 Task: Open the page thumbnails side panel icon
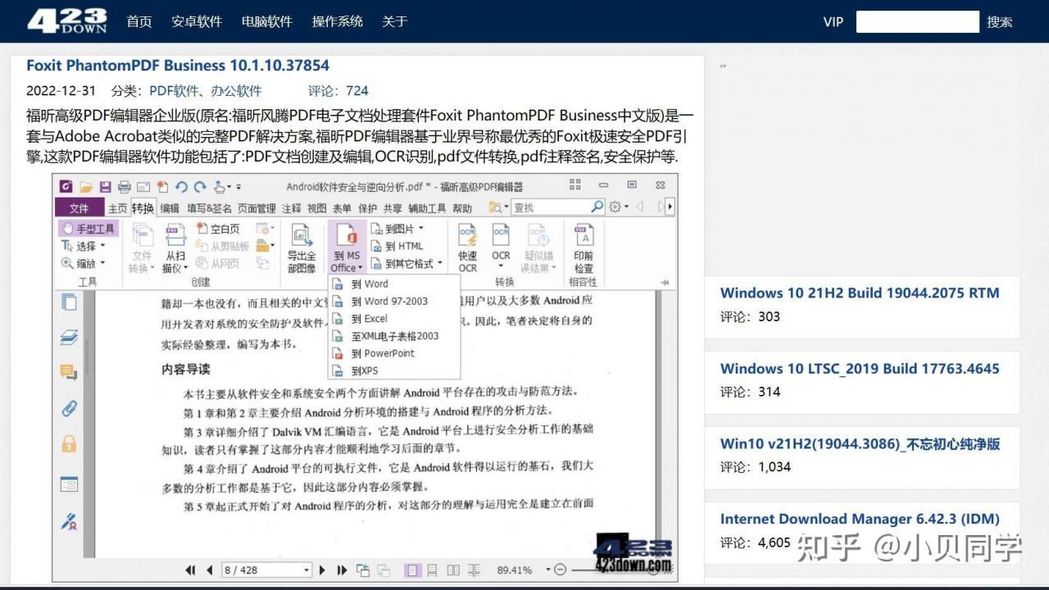(x=69, y=302)
